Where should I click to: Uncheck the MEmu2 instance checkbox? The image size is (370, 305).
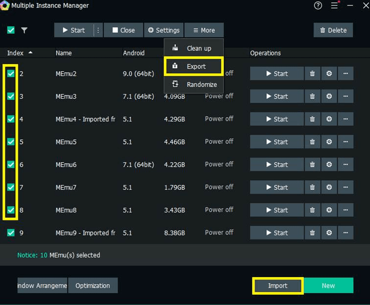(x=11, y=73)
